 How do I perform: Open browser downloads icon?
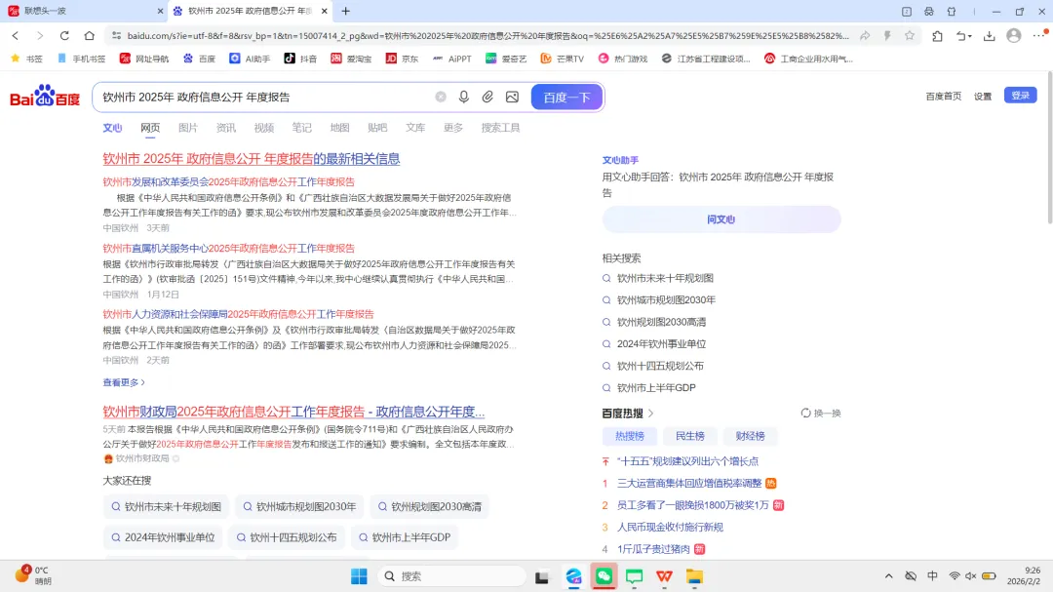pyautogui.click(x=990, y=36)
